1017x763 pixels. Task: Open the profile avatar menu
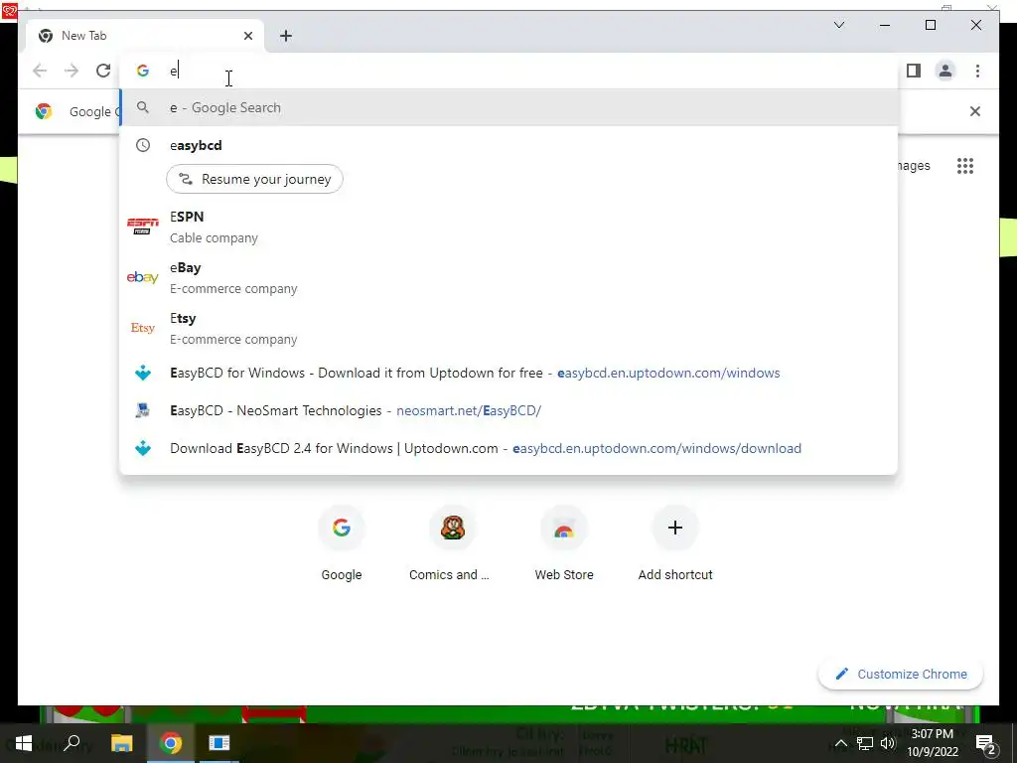[945, 71]
